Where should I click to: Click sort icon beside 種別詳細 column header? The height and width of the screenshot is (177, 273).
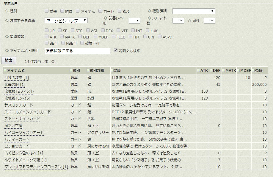point(88,70)
